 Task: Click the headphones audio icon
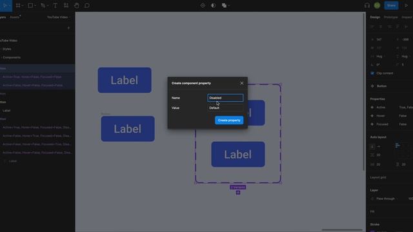coord(367,5)
